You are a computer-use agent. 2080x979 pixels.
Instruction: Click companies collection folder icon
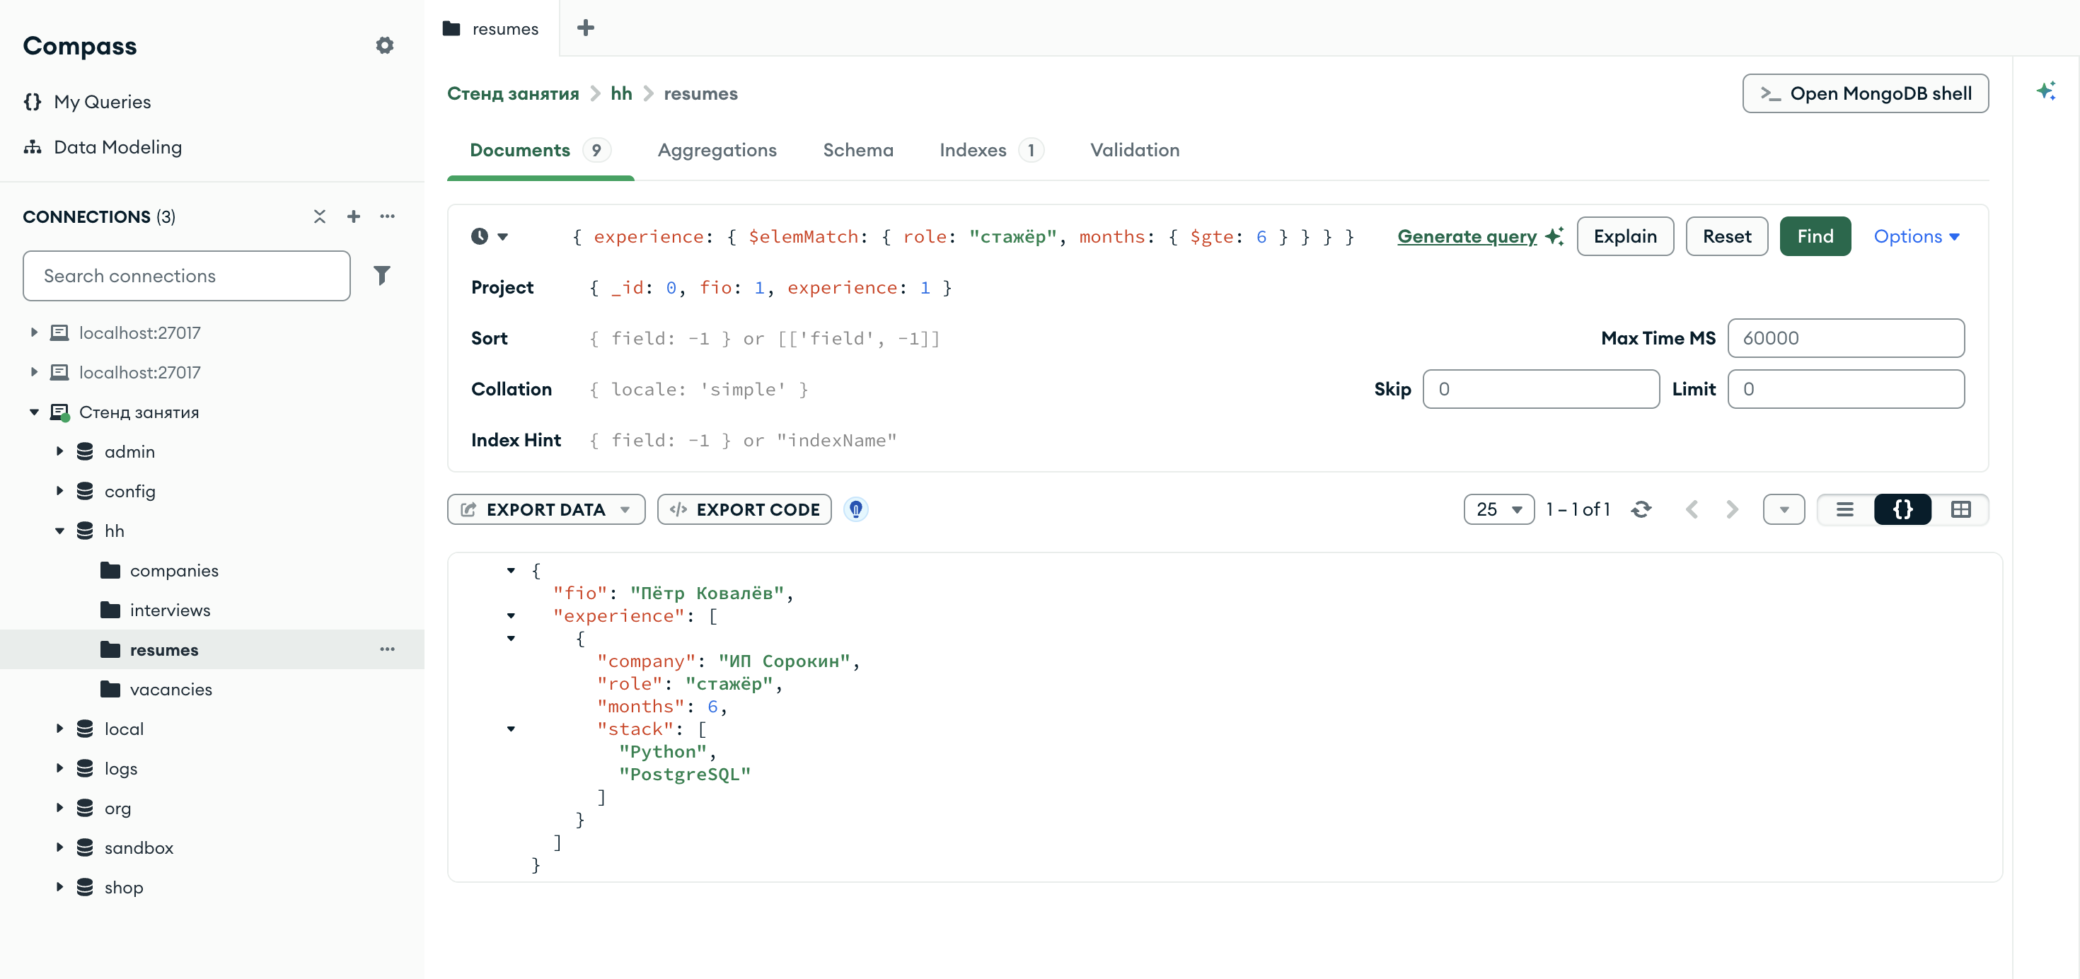point(110,571)
